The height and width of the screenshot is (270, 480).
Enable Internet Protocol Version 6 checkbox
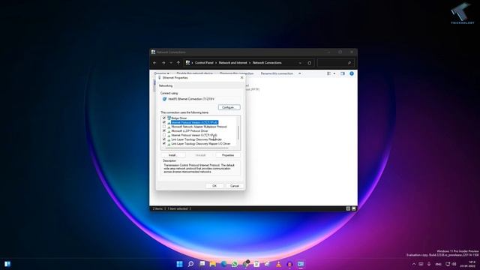[164, 135]
